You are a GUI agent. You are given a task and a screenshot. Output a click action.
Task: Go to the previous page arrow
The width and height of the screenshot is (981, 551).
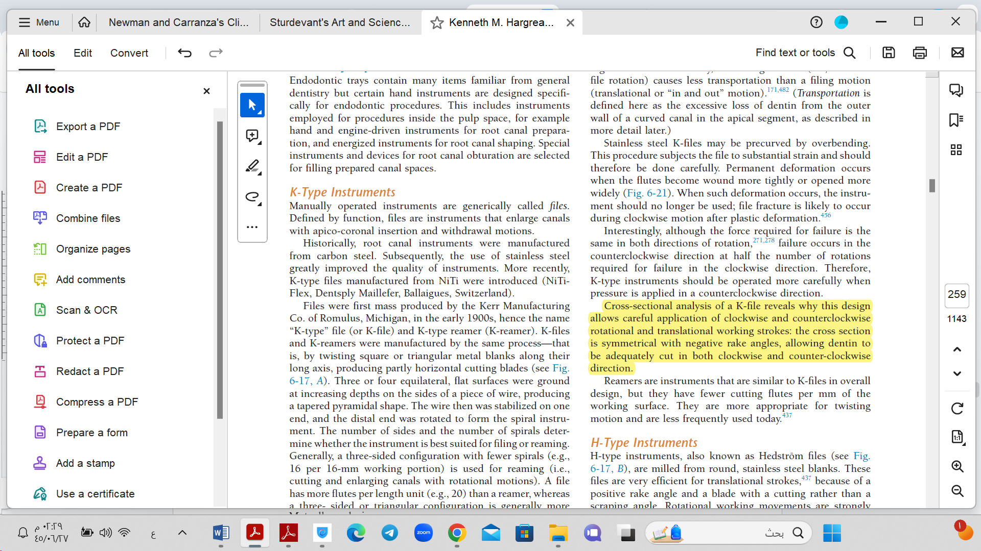957,349
